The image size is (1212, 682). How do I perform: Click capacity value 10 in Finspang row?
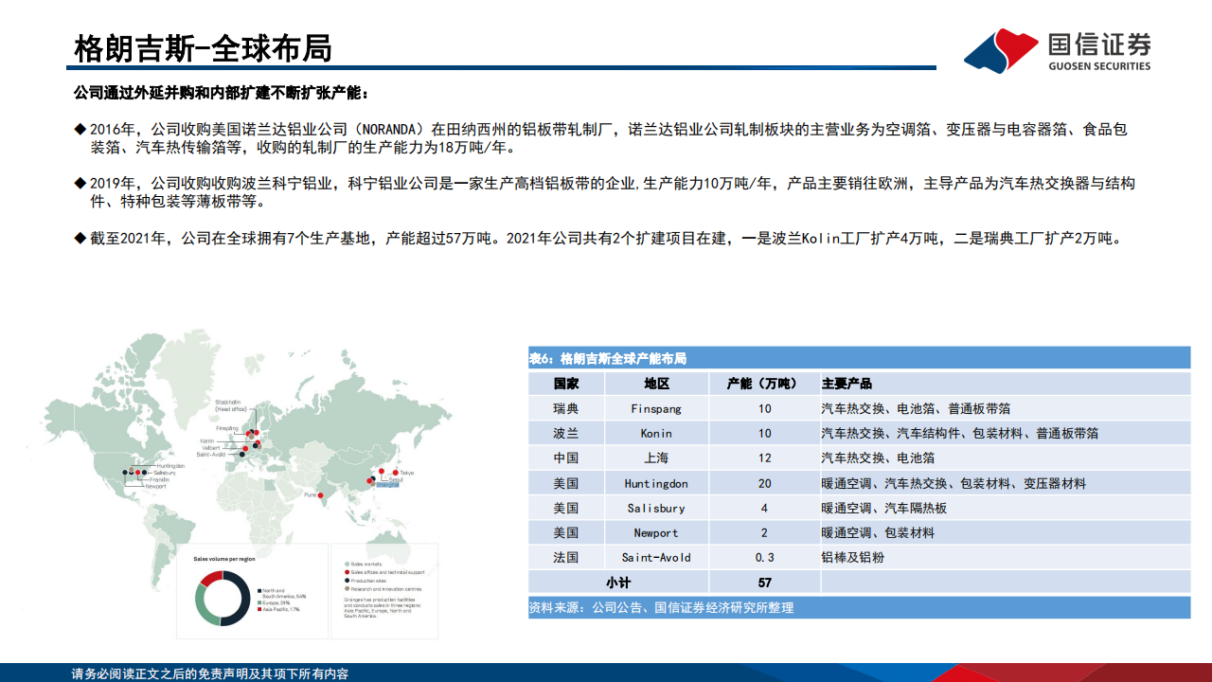coord(765,408)
